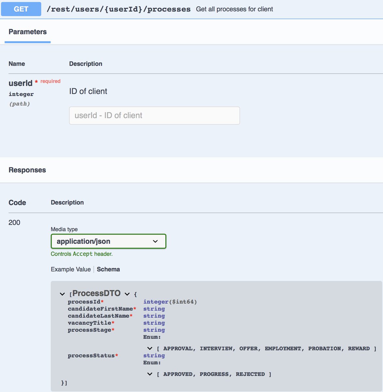Click the 'Media type' label
Viewport: 383px width, 392px height.
pyautogui.click(x=64, y=229)
